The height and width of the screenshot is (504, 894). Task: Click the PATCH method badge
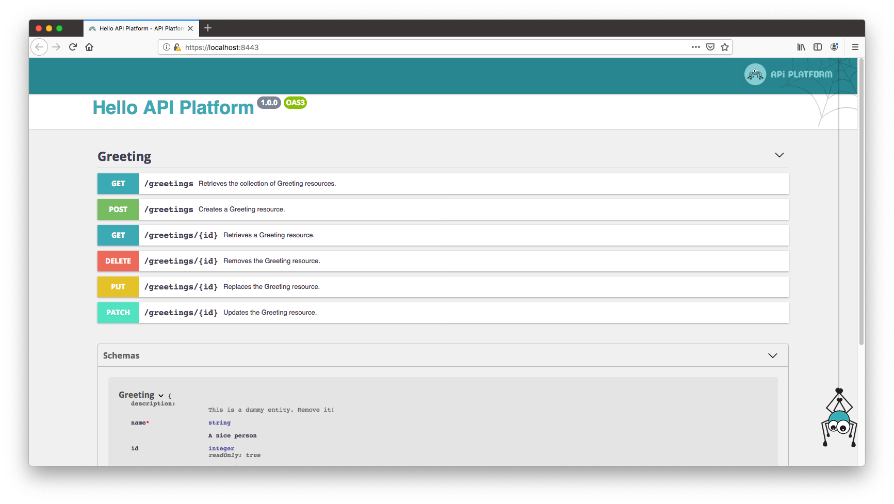pos(118,313)
